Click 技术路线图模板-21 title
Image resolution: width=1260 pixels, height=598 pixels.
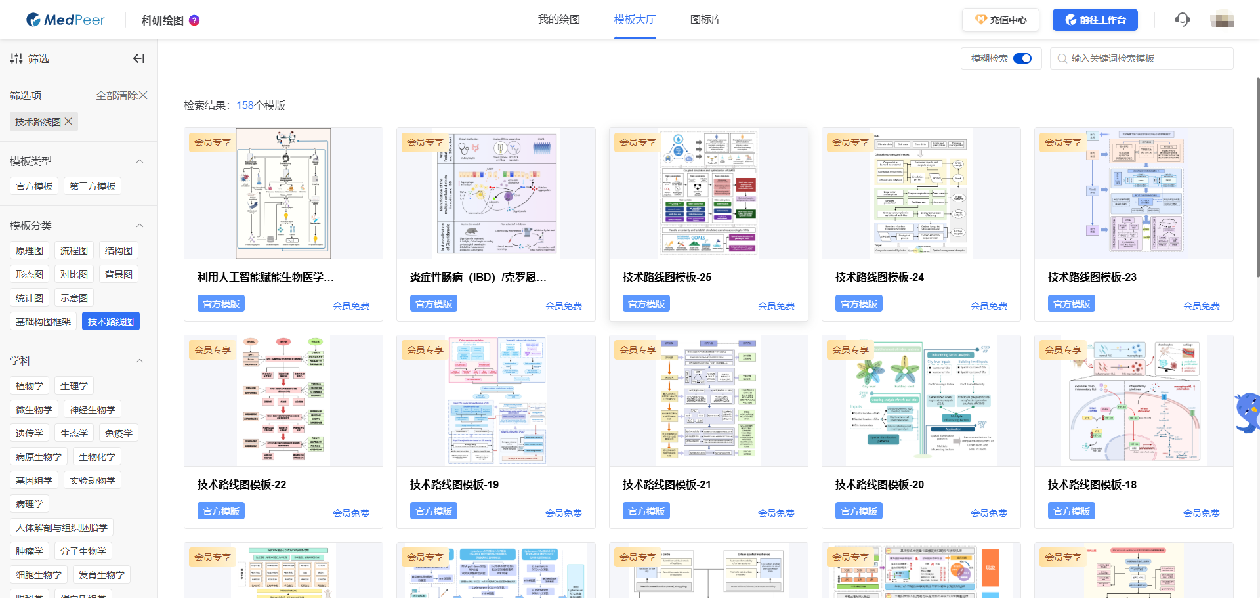pos(667,485)
